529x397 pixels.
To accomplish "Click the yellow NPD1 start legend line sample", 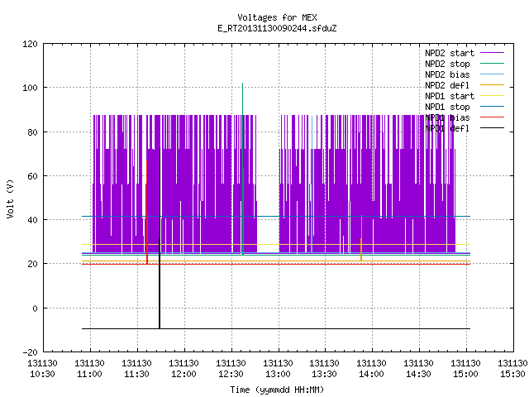I will (492, 96).
